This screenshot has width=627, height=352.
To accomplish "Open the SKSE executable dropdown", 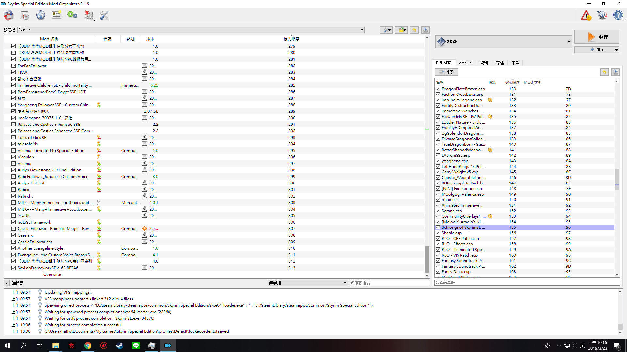I will click(504, 41).
